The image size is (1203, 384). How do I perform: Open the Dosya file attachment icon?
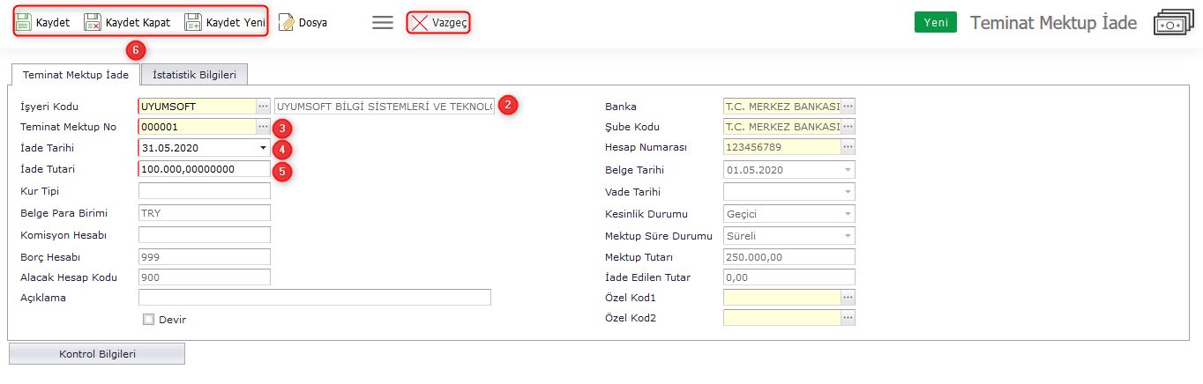(287, 22)
